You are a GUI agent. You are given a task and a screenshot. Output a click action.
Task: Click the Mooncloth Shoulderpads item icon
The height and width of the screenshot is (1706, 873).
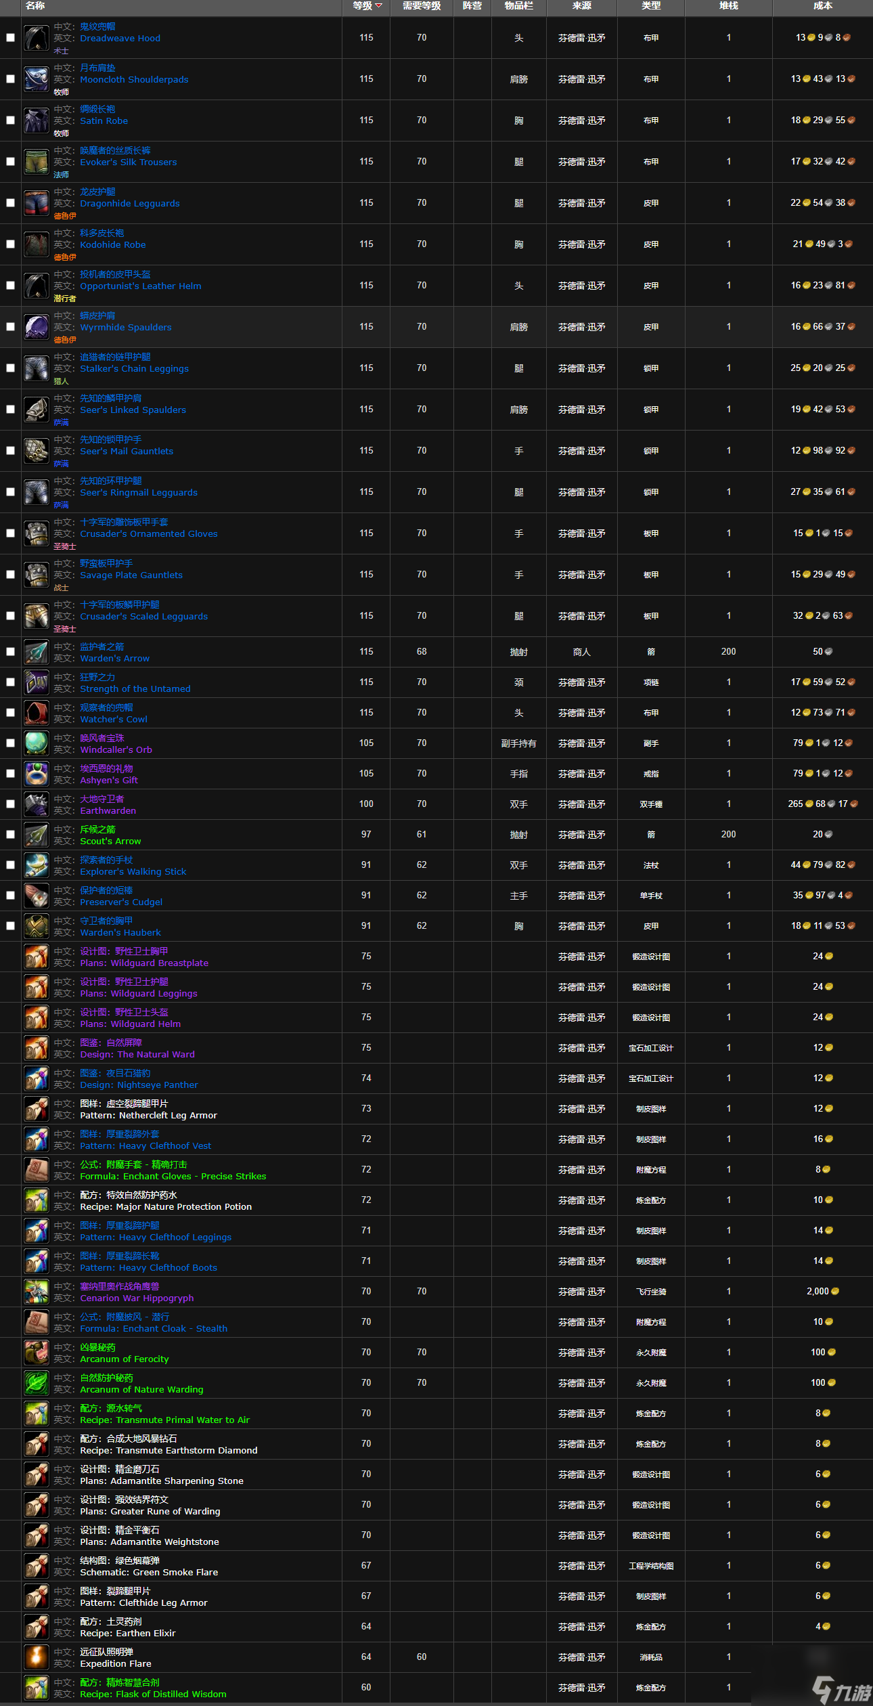click(x=37, y=79)
